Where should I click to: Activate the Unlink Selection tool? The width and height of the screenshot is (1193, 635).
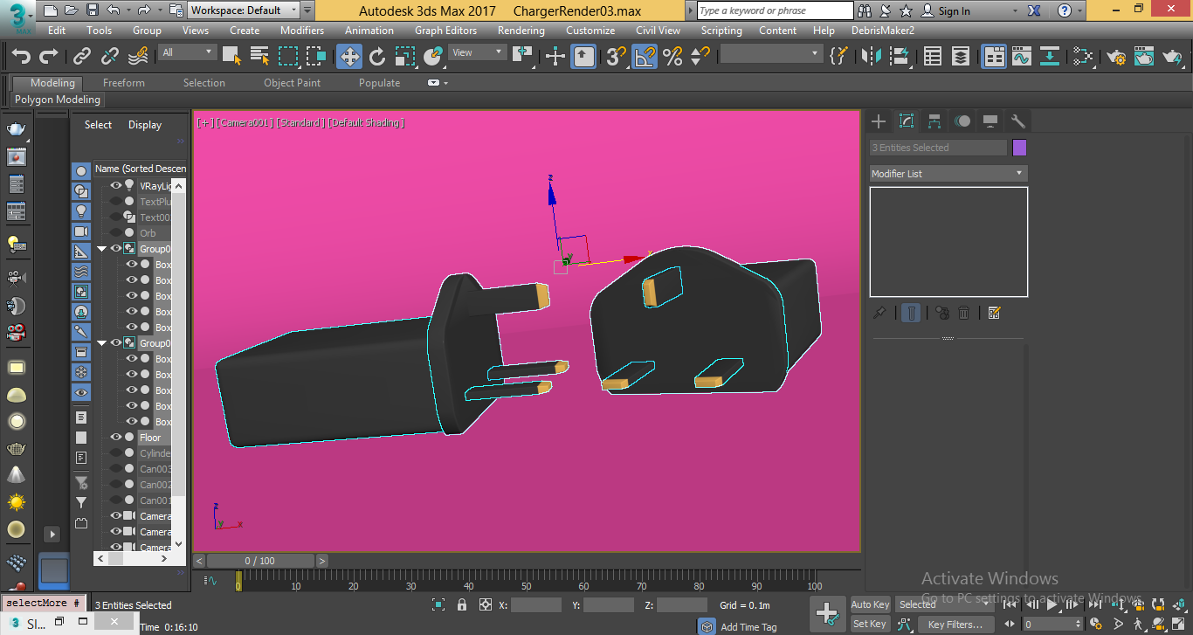point(109,57)
